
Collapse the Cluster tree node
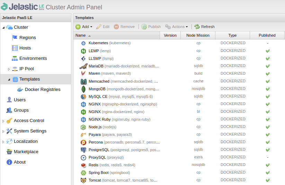3,28
